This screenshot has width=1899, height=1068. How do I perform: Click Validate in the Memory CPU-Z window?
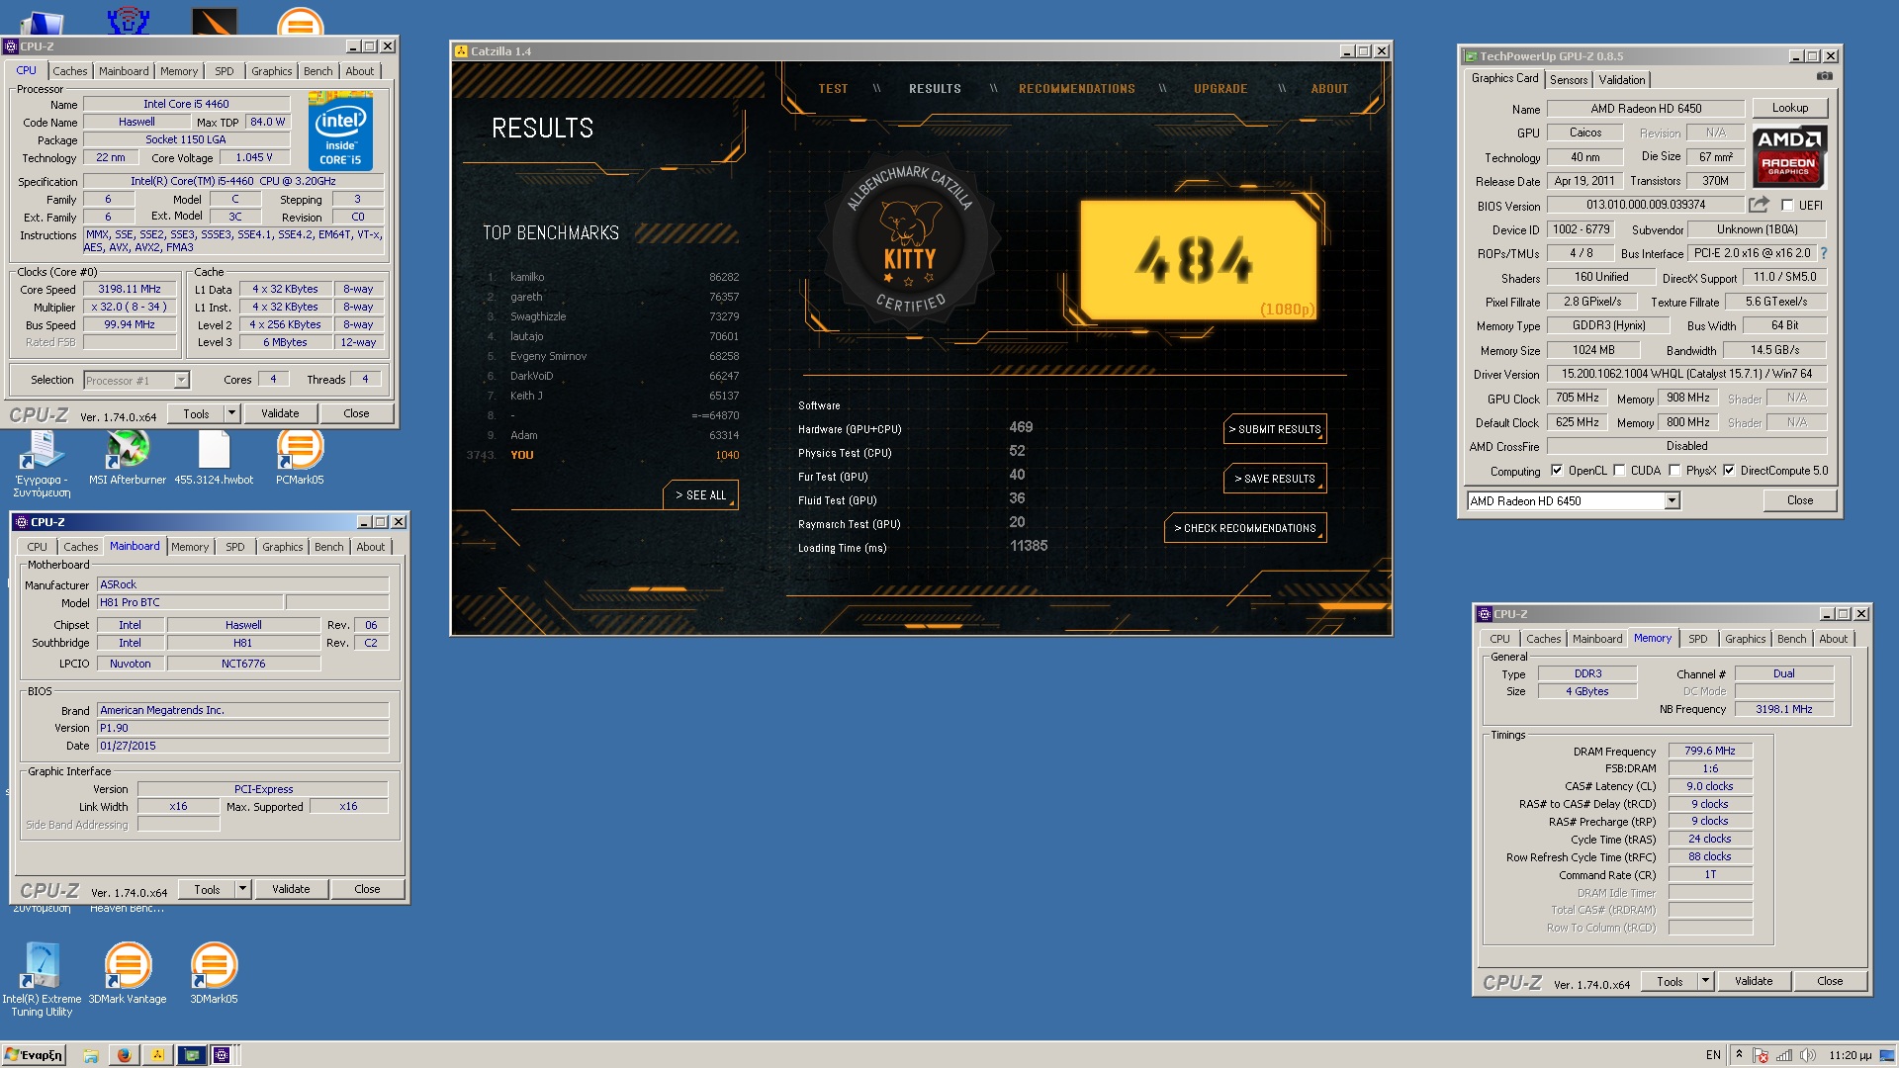(x=1754, y=981)
